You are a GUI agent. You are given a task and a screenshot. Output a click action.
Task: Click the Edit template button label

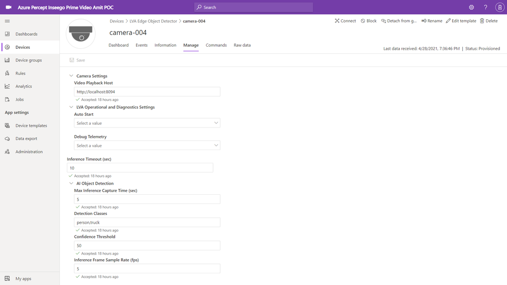point(464,21)
